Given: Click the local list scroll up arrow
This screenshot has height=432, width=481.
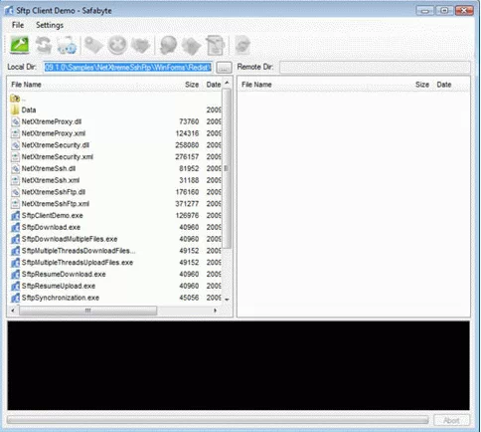Looking at the screenshot, I should coord(227,83).
